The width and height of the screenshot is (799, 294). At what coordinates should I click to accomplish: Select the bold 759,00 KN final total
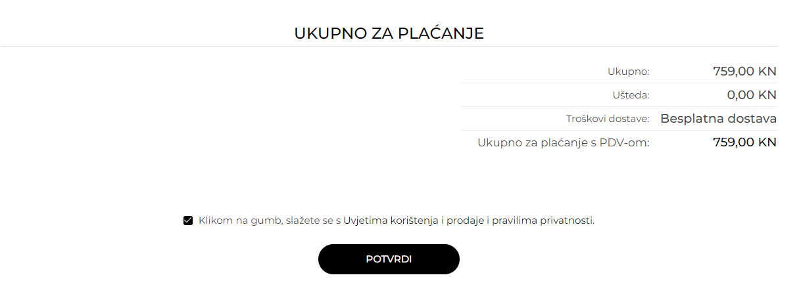pyautogui.click(x=745, y=142)
